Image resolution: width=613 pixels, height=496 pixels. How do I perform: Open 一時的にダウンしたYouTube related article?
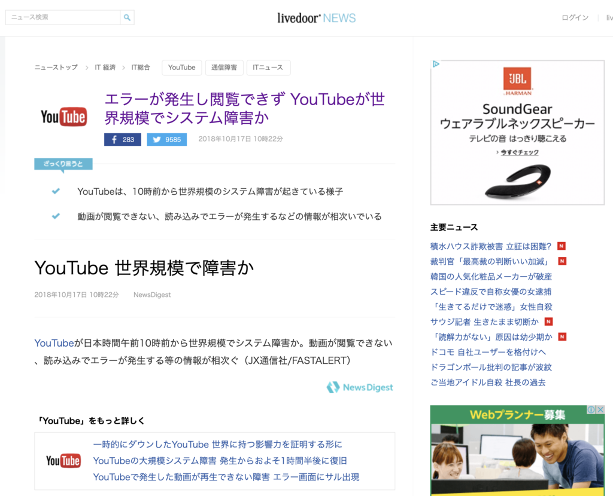tap(217, 445)
